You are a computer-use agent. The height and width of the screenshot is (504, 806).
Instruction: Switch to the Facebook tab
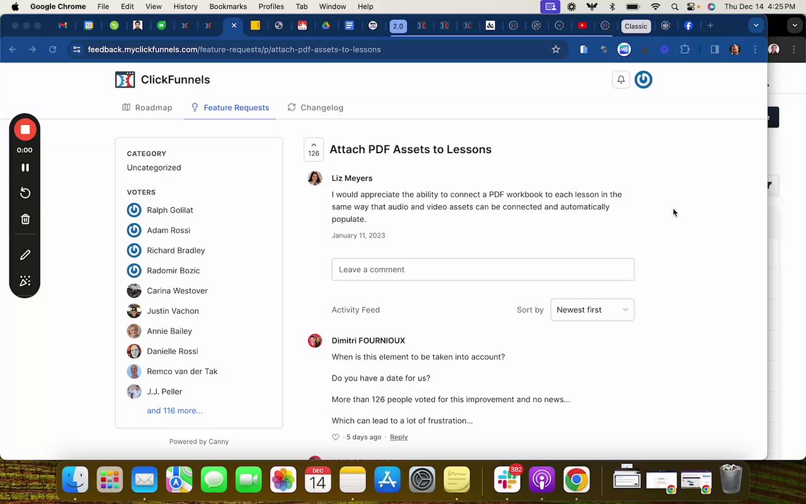coord(688,26)
